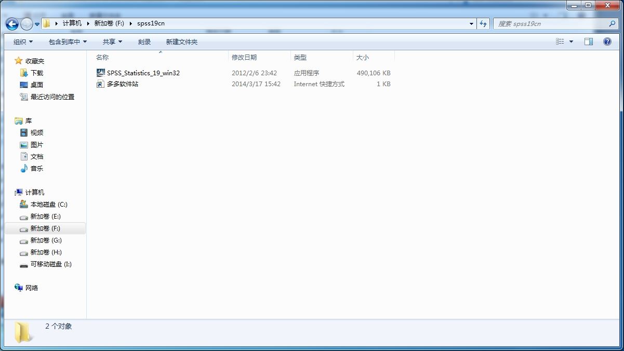Click the 视频 film icon
The height and width of the screenshot is (351, 624).
pyautogui.click(x=24, y=132)
